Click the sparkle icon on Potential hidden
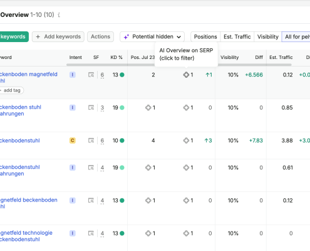The image size is (310, 251). (127, 37)
